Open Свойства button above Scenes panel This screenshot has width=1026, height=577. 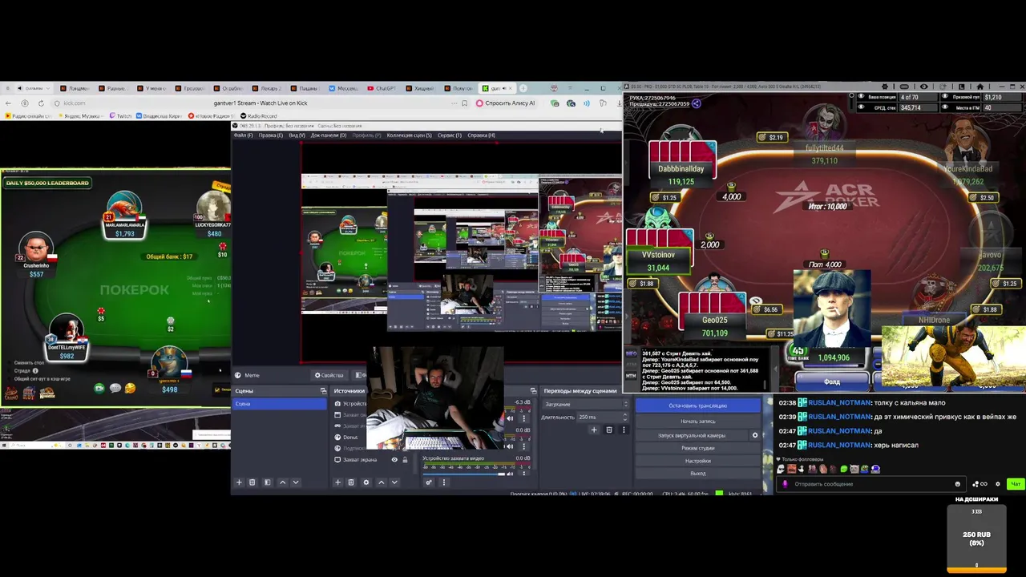click(329, 375)
